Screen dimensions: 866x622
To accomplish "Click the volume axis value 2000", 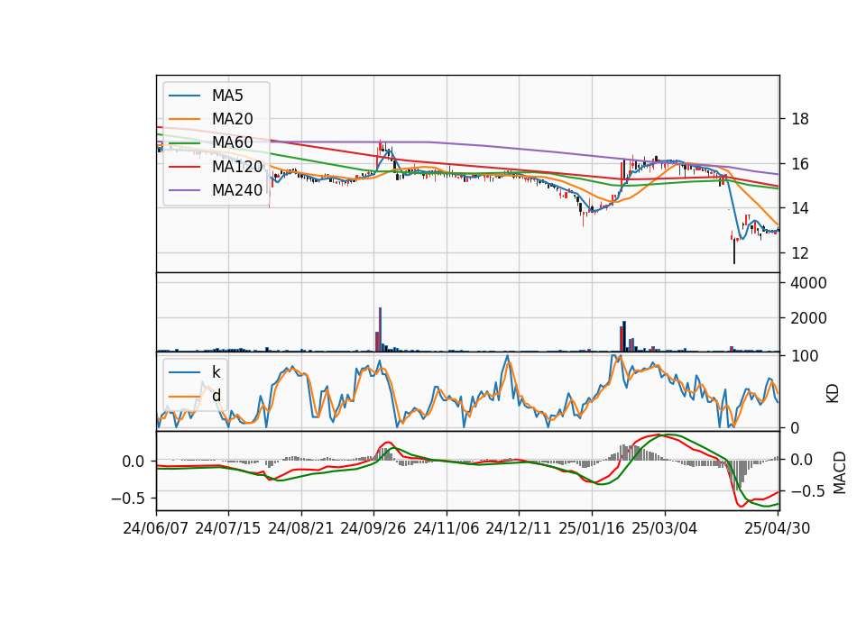I will coord(808,318).
